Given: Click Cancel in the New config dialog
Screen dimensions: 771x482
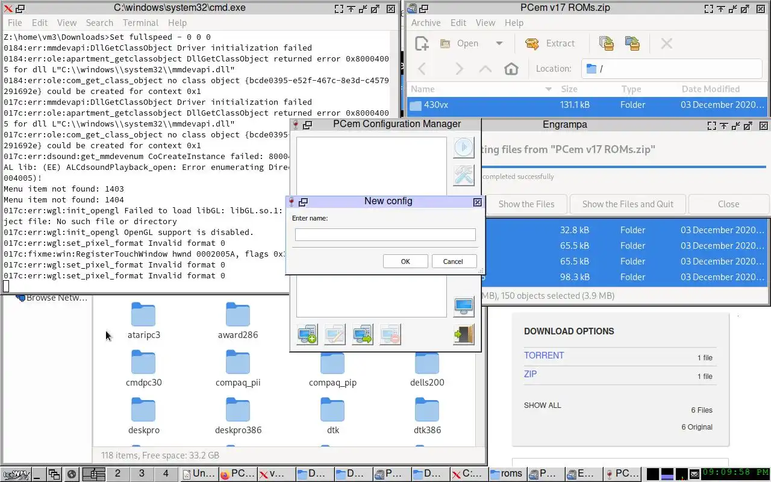Looking at the screenshot, I should point(453,261).
